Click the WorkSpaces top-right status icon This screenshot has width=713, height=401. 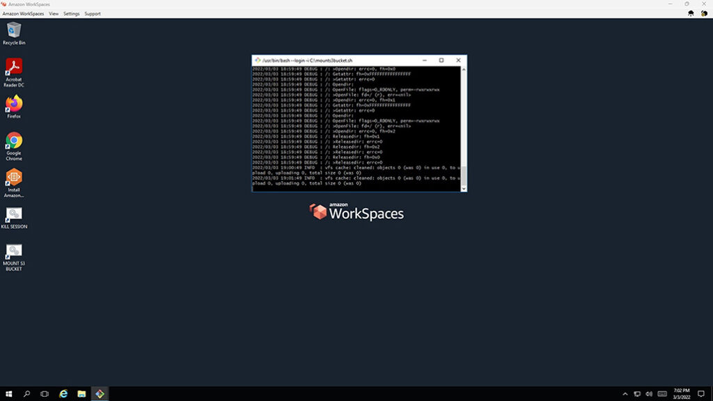pyautogui.click(x=704, y=14)
